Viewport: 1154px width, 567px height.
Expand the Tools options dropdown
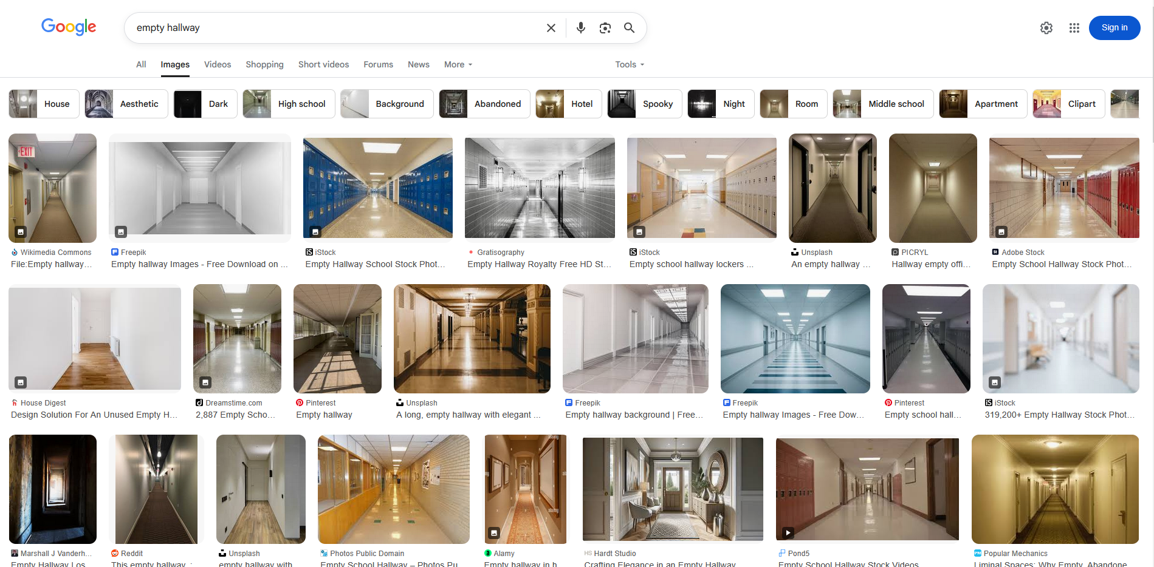click(629, 64)
